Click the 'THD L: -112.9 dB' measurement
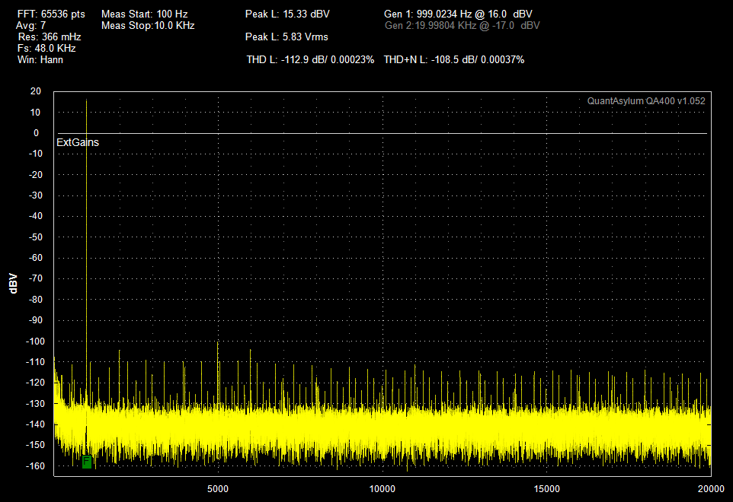Viewport: 733px width, 502px height. [x=310, y=60]
